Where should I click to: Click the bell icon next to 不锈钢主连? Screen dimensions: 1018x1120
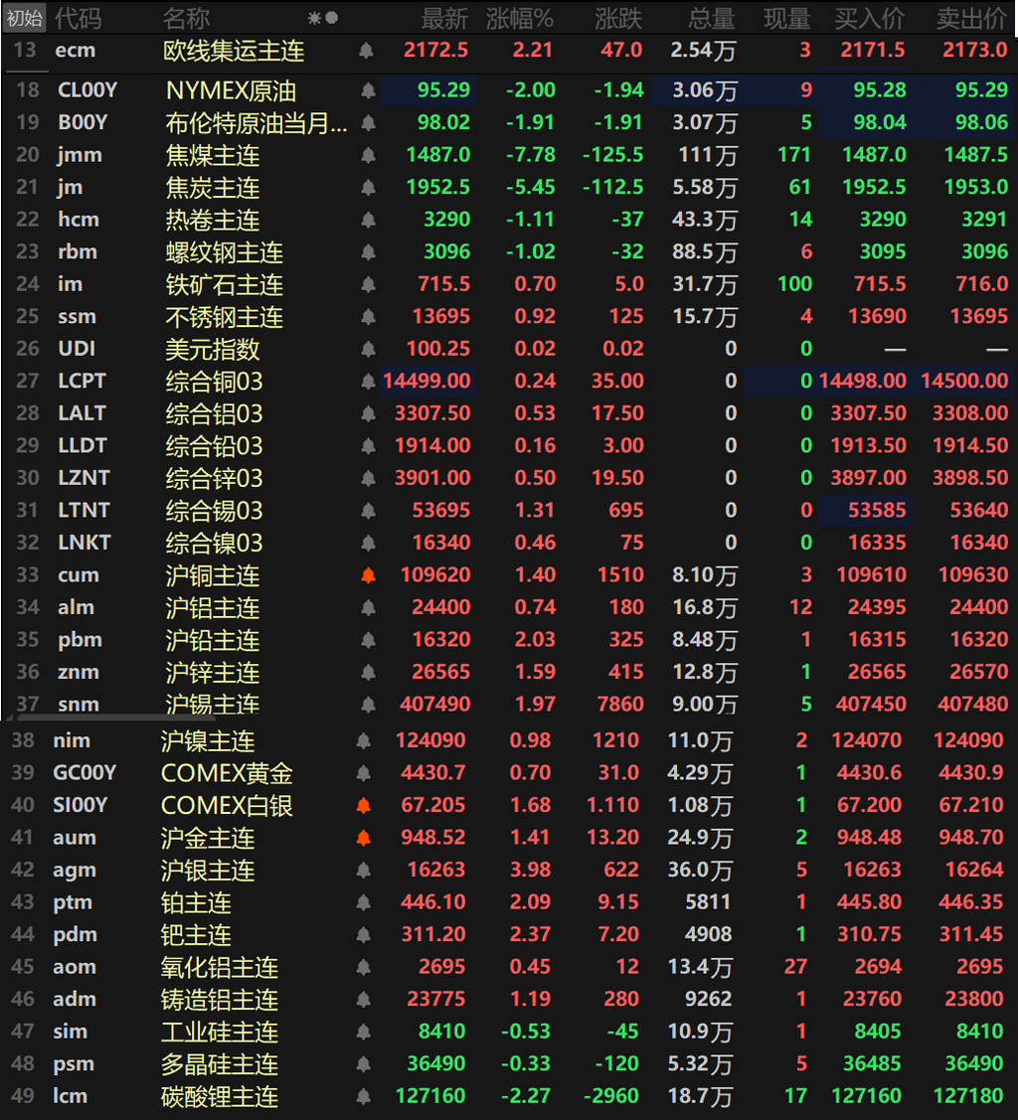click(x=368, y=316)
